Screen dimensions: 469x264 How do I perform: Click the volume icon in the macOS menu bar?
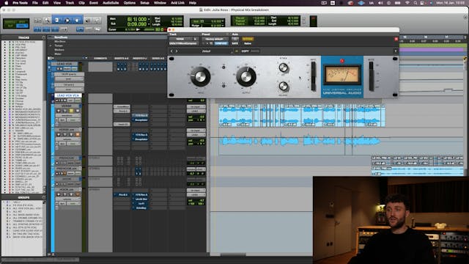pyautogui.click(x=380, y=3)
